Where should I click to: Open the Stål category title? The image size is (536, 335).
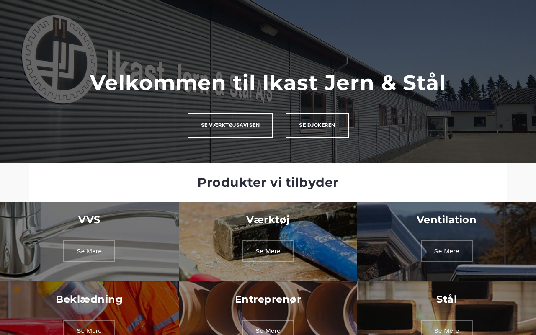point(447,299)
